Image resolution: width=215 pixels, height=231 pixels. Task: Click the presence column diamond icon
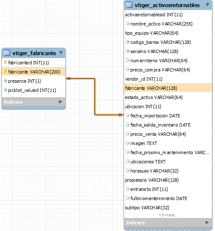click(5, 81)
